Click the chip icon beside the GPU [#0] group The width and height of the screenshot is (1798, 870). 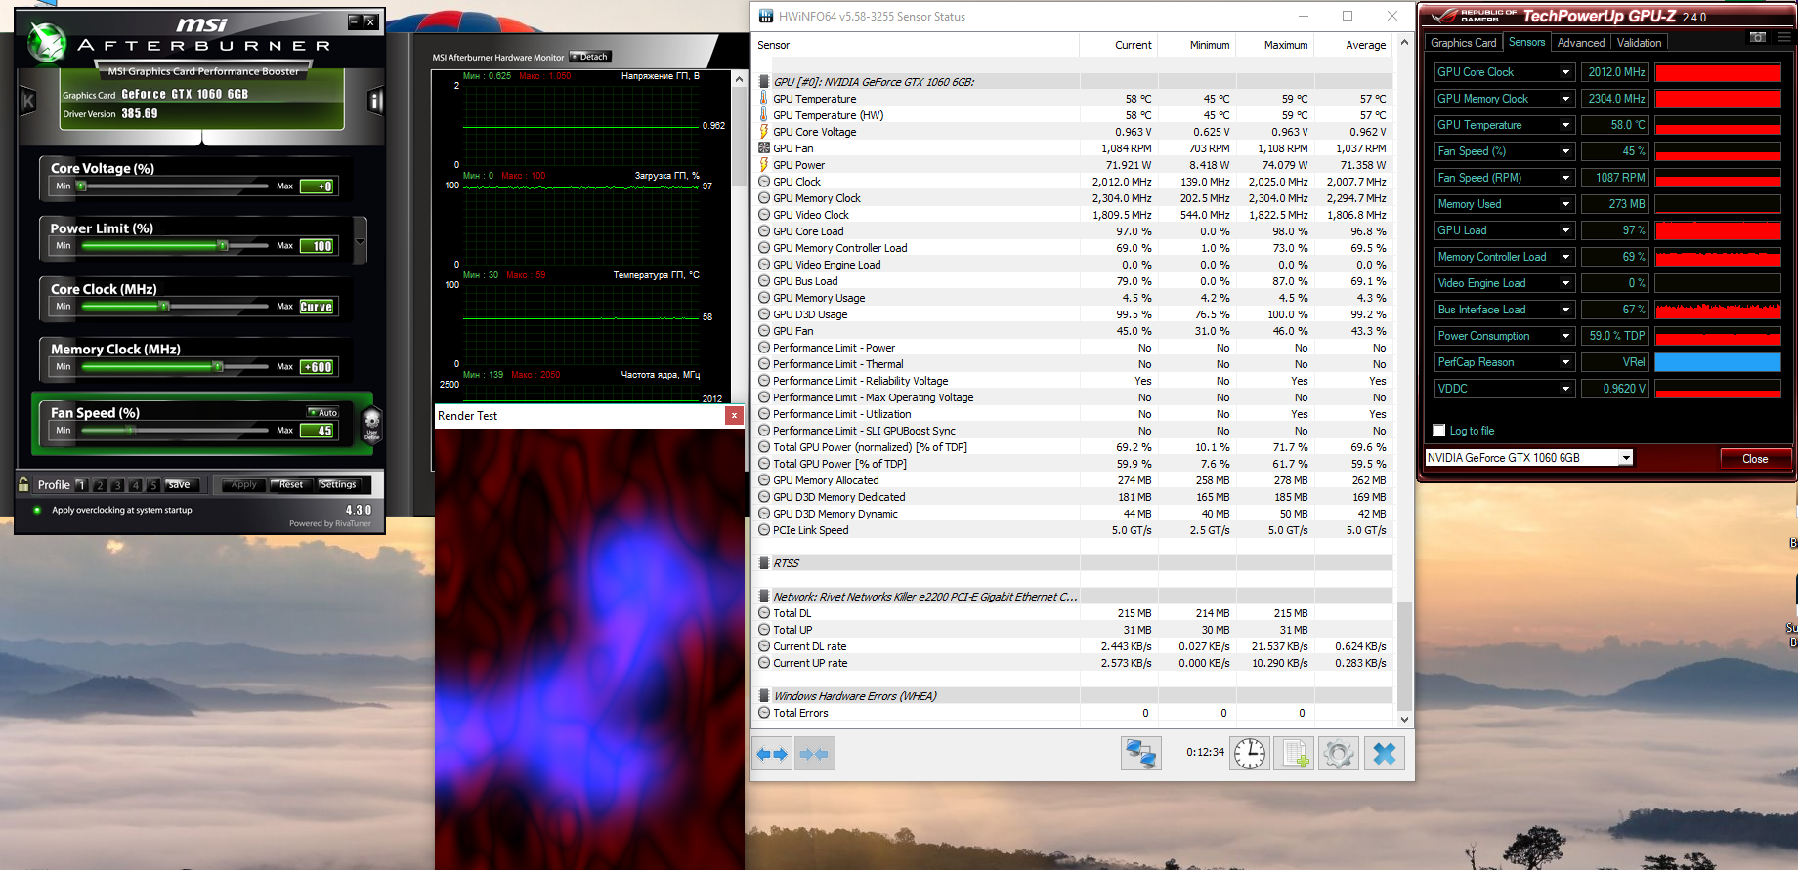click(764, 82)
